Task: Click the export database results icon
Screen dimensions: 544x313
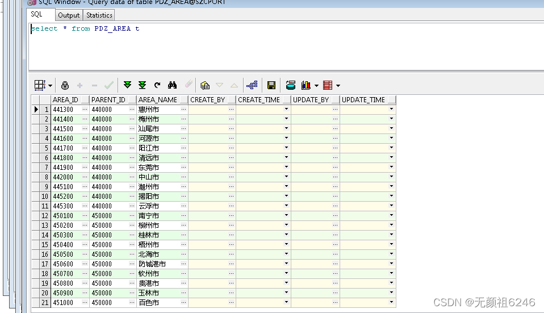Action: coord(290,85)
